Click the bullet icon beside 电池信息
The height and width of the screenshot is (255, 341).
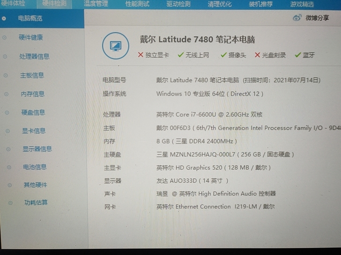[x=9, y=167]
